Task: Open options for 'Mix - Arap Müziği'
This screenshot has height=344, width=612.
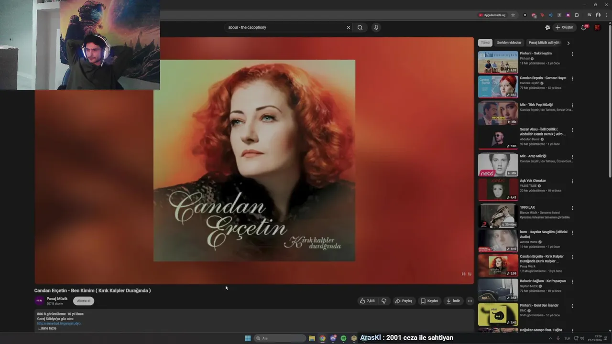Action: point(572,157)
